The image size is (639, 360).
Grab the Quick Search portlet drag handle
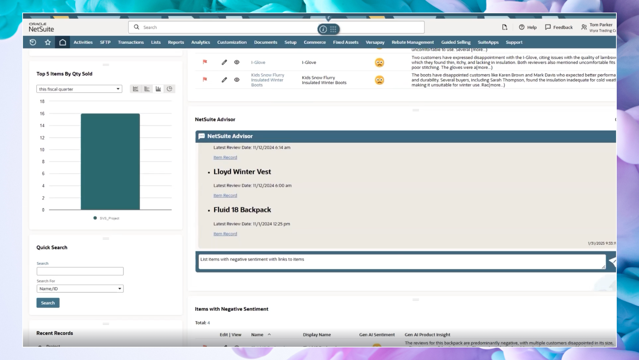[106, 238]
